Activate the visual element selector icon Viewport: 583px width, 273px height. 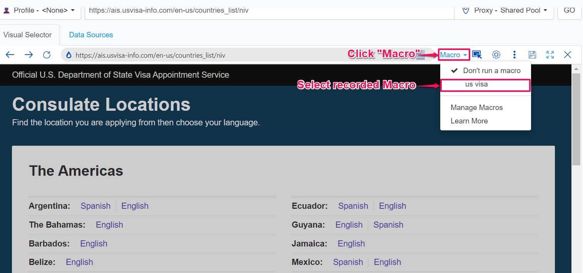point(477,55)
